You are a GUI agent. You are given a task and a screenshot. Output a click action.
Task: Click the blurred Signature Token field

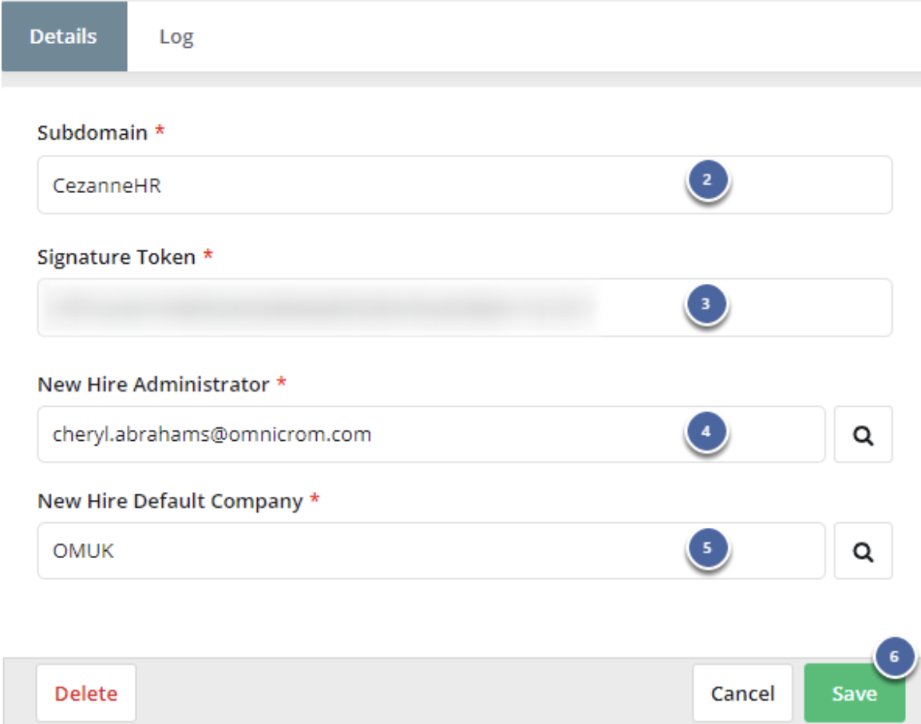(319, 307)
